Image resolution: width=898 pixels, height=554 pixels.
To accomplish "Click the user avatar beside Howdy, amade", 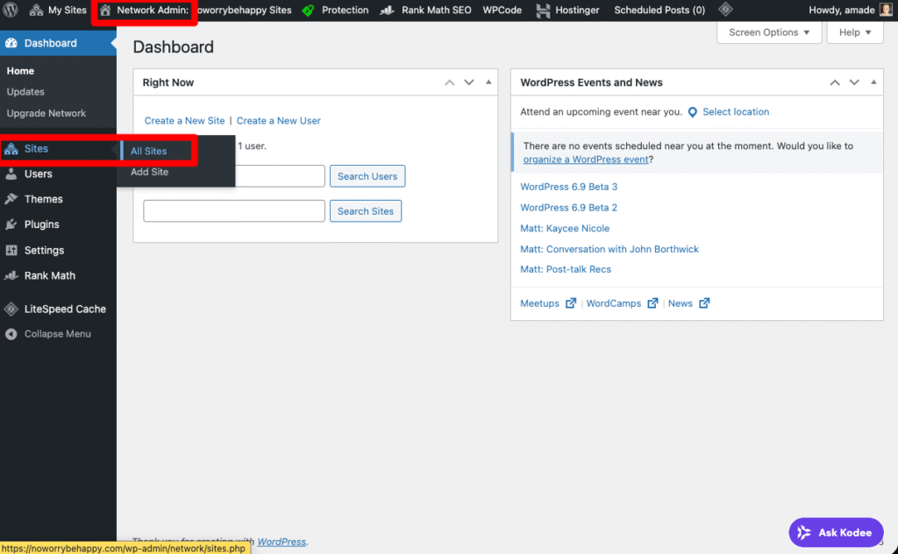I will [886, 11].
